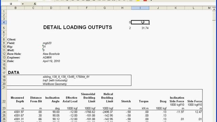Click the vertical scrollbar up arrow

click(x=214, y=9)
